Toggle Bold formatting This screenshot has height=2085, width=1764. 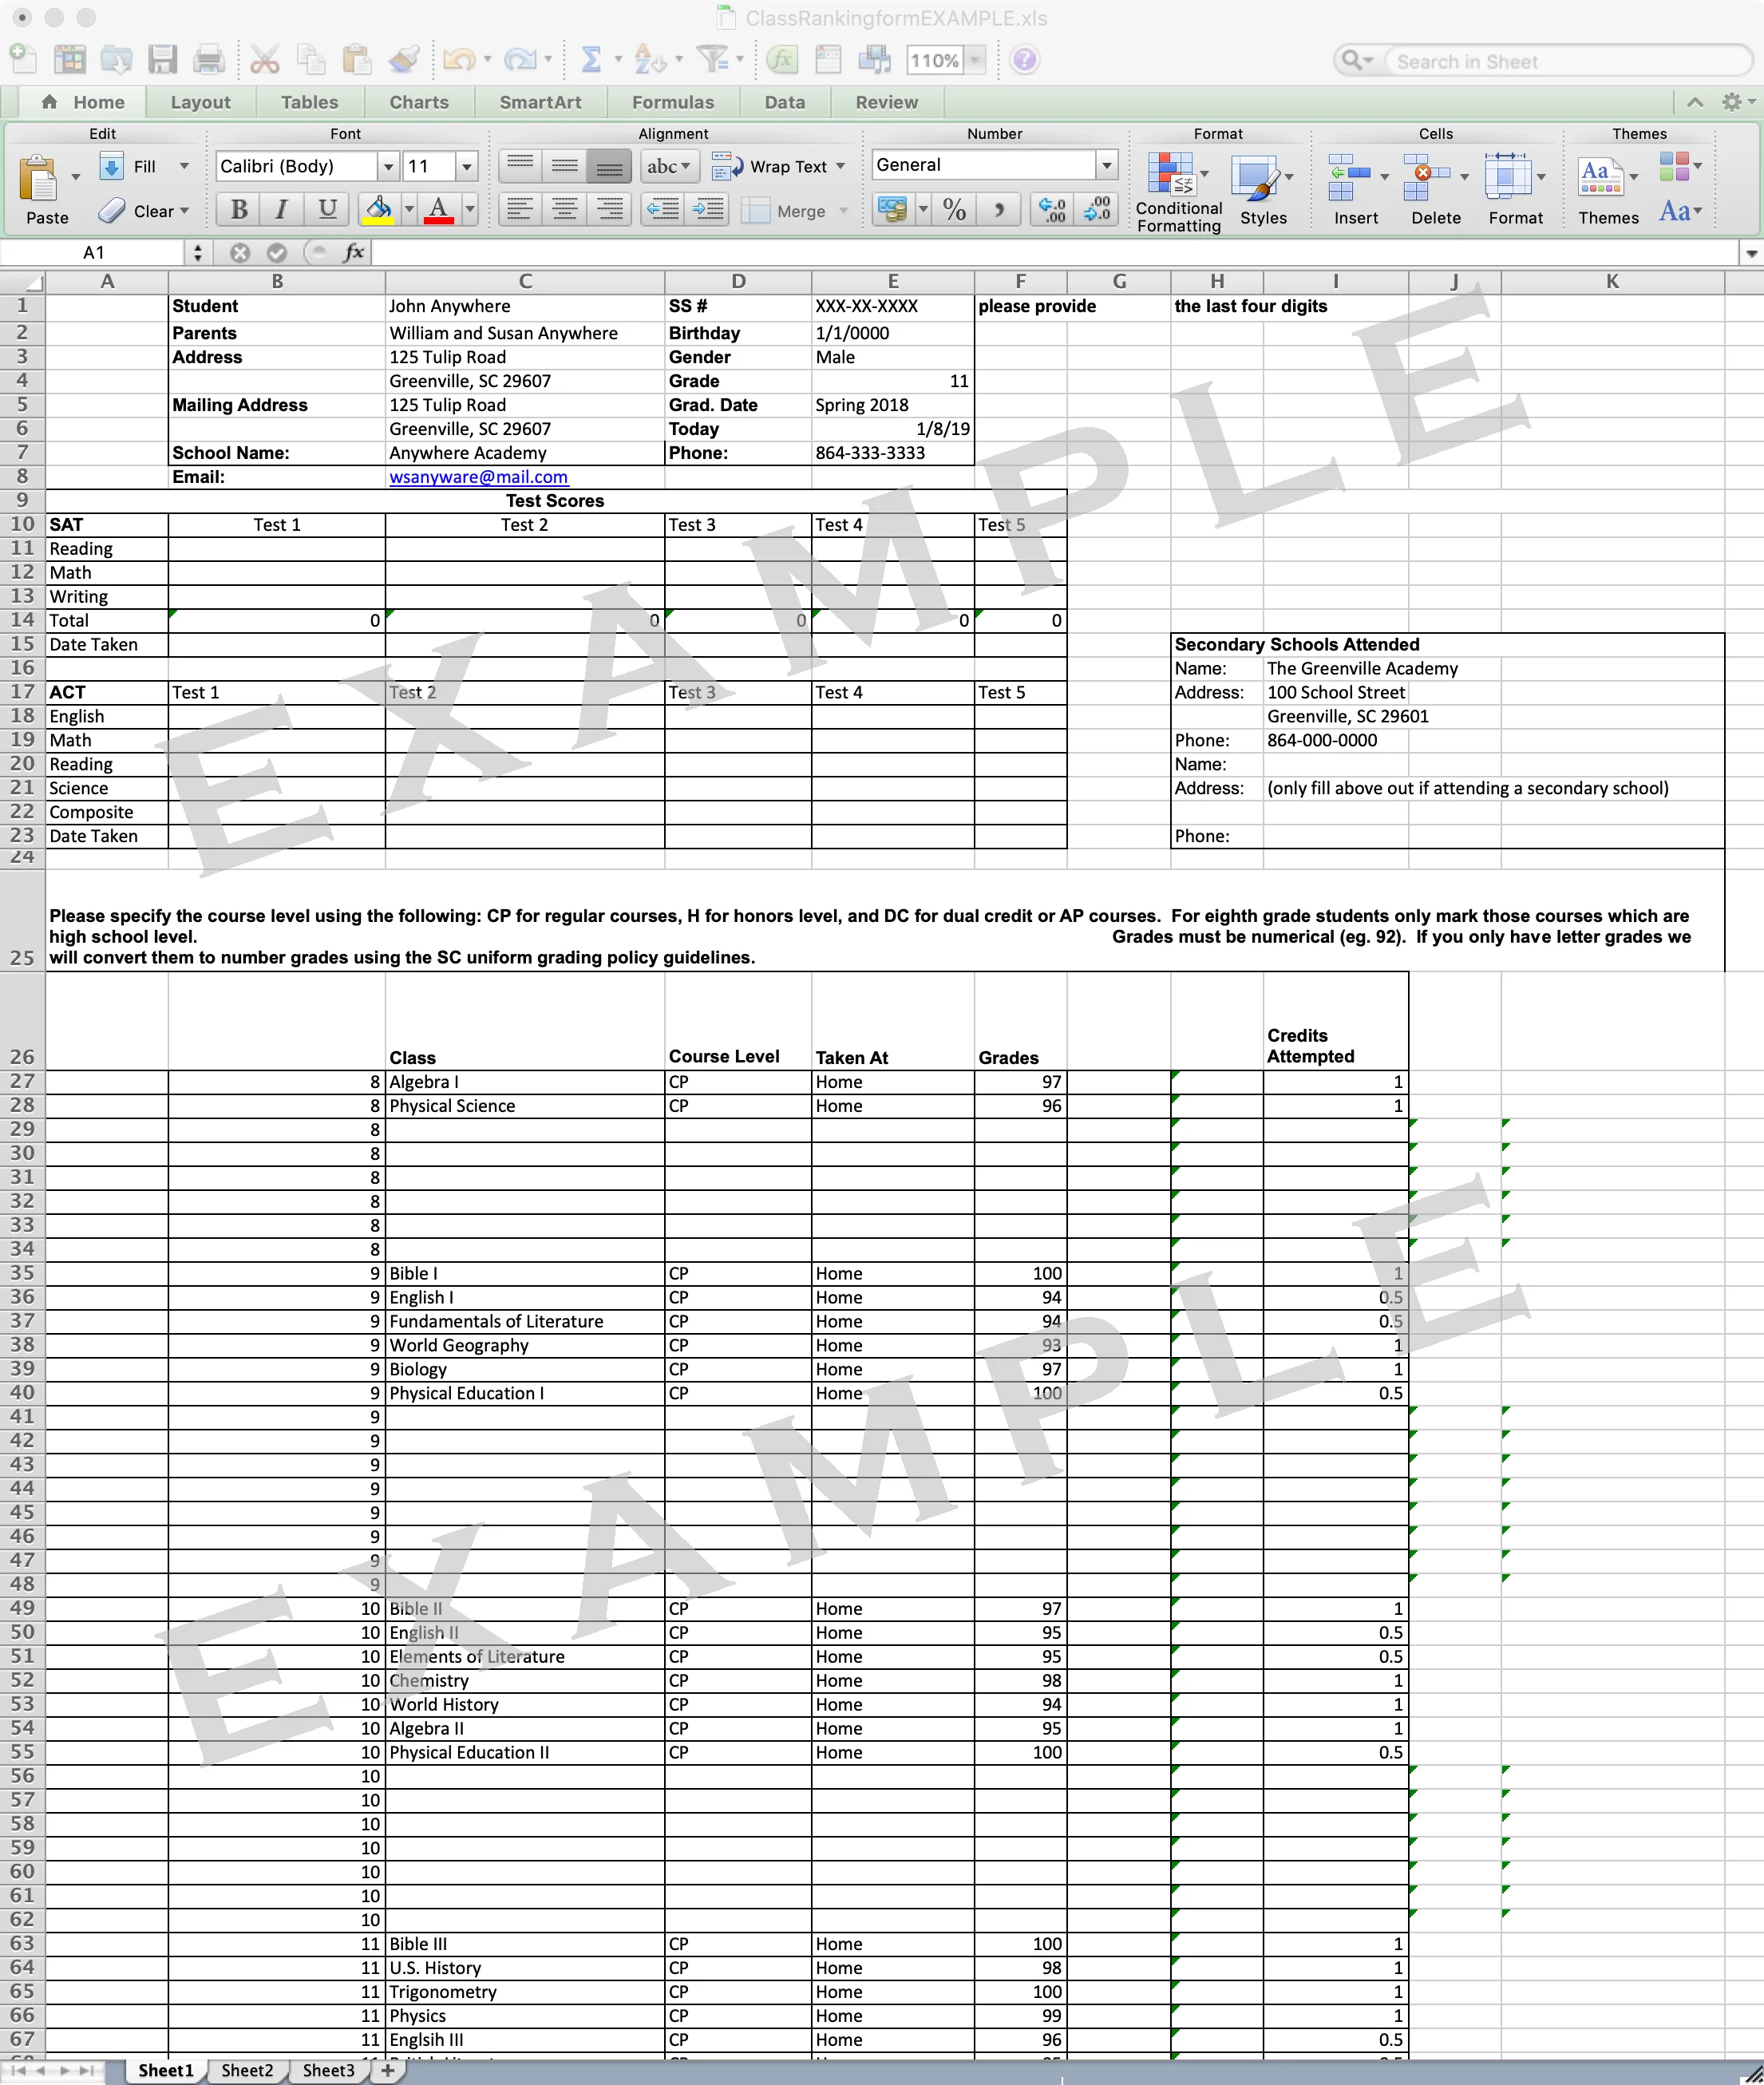(x=239, y=210)
